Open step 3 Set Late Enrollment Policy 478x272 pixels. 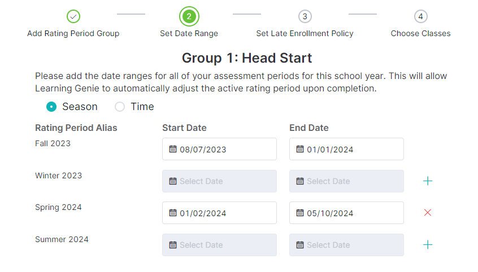(305, 16)
